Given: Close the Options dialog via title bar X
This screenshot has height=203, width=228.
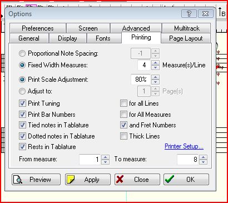Looking at the screenshot, I should click(205, 14).
